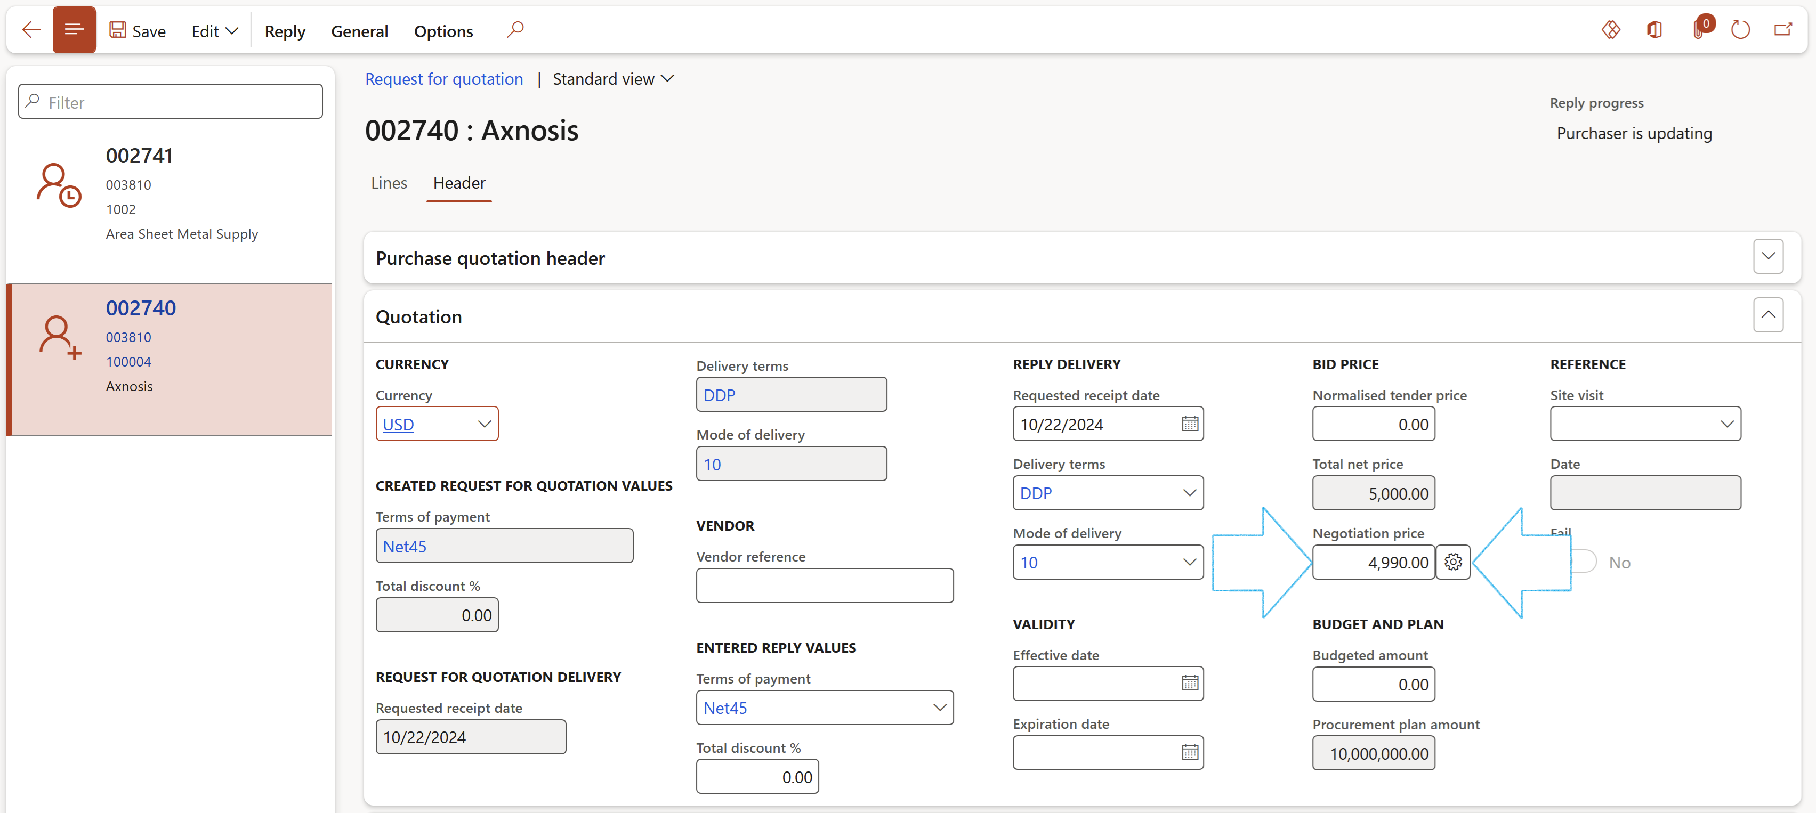Open form in new window icon

coord(1783,30)
